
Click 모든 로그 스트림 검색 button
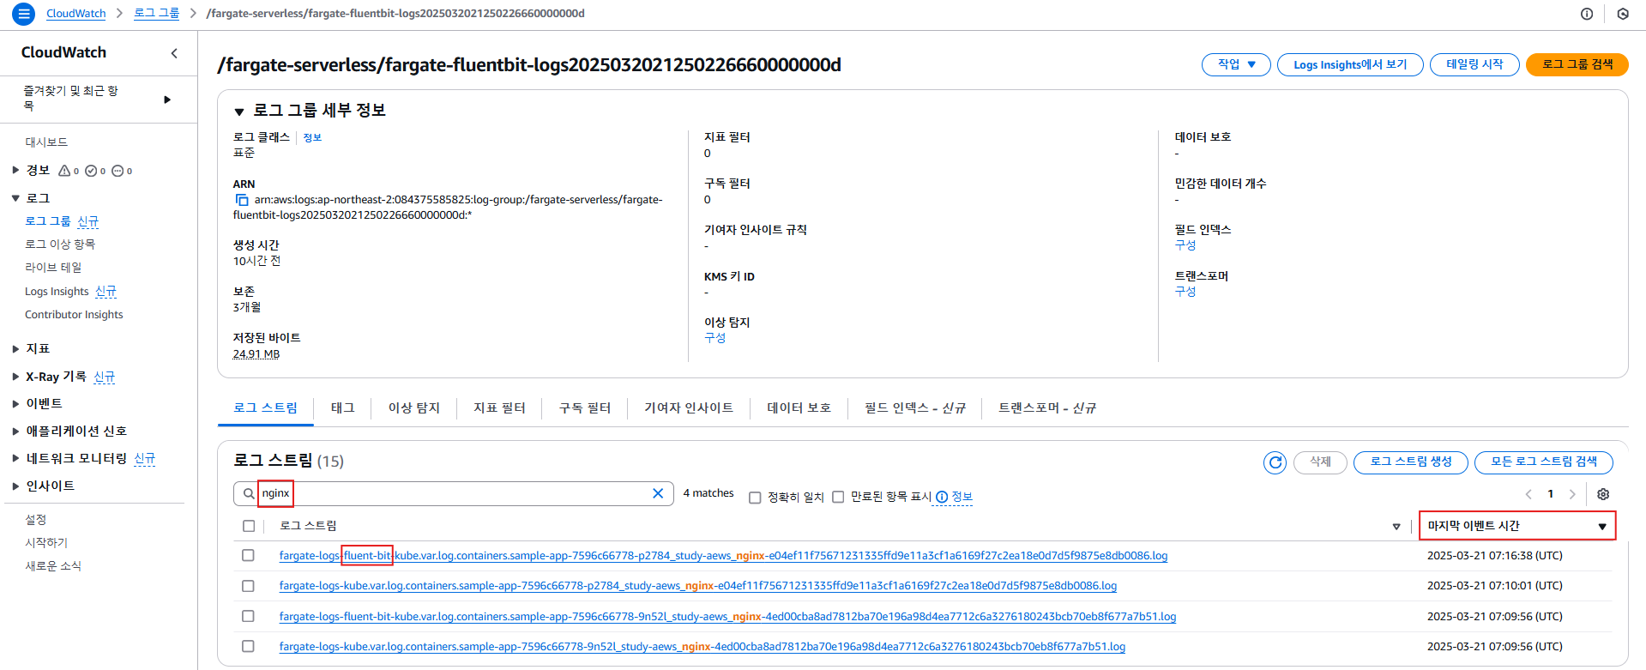click(1544, 462)
